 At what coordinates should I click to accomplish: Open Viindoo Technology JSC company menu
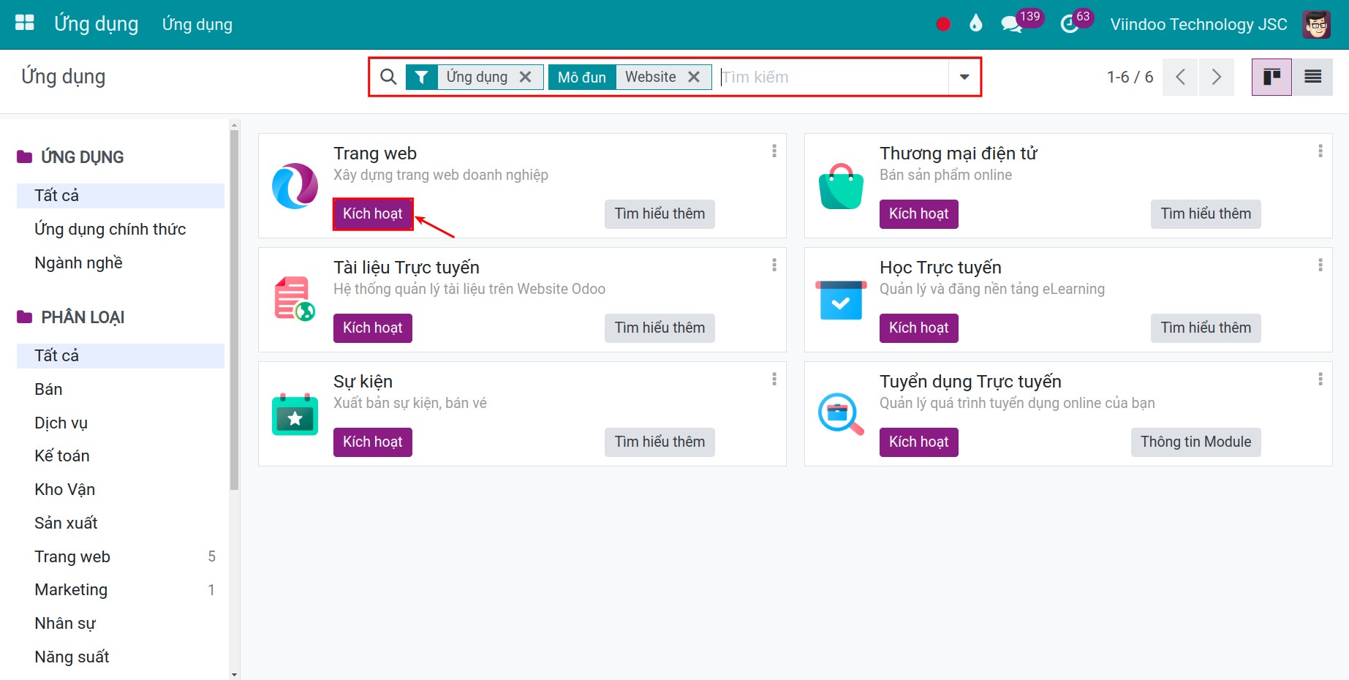(x=1198, y=24)
